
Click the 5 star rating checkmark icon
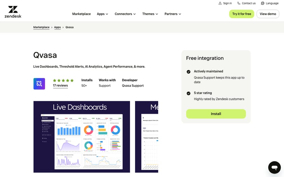click(188, 93)
